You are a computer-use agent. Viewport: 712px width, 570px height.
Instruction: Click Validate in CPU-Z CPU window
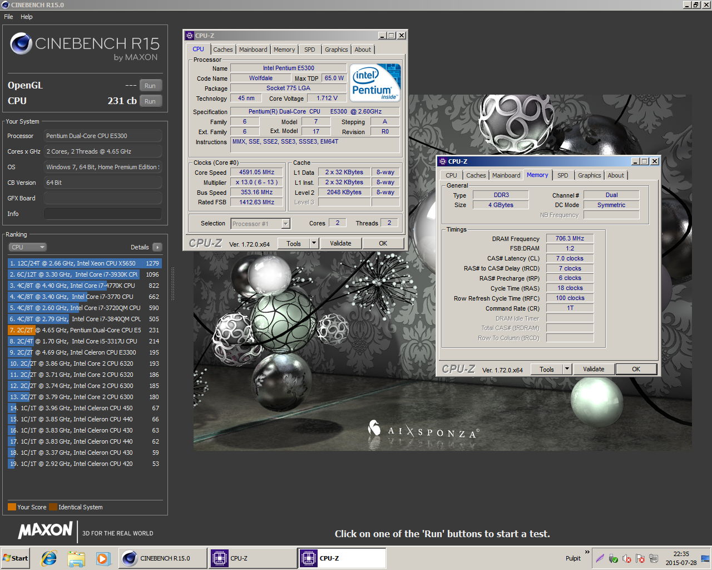click(340, 243)
